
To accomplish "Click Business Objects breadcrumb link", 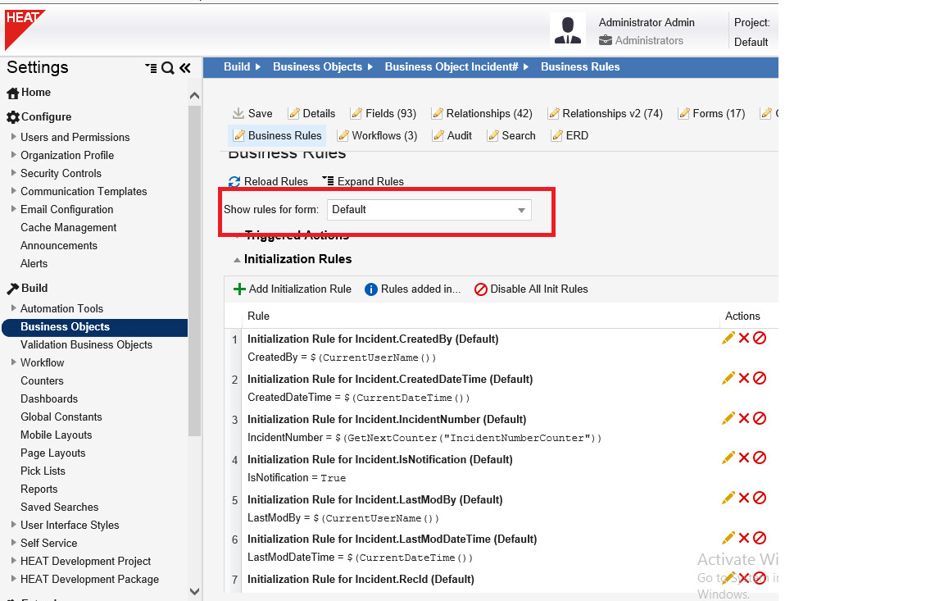I will pos(317,66).
